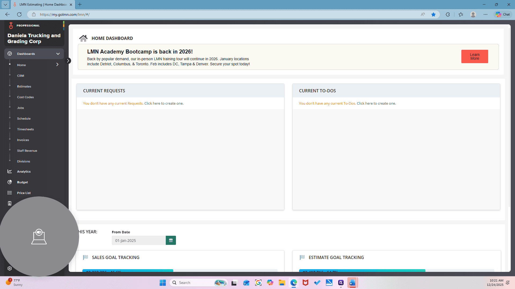
Task: Open the Dashboards menu icon
Action: tap(10, 54)
